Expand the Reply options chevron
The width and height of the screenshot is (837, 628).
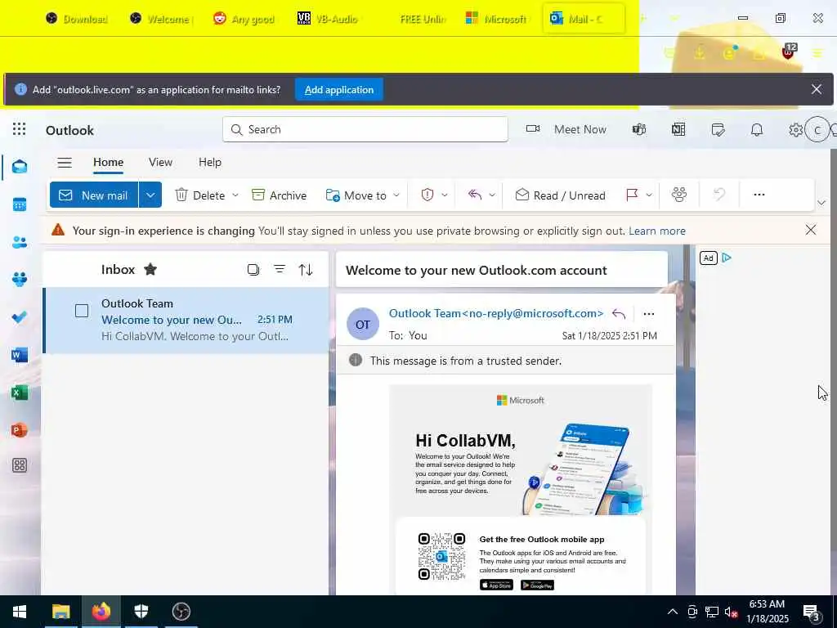coord(491,195)
